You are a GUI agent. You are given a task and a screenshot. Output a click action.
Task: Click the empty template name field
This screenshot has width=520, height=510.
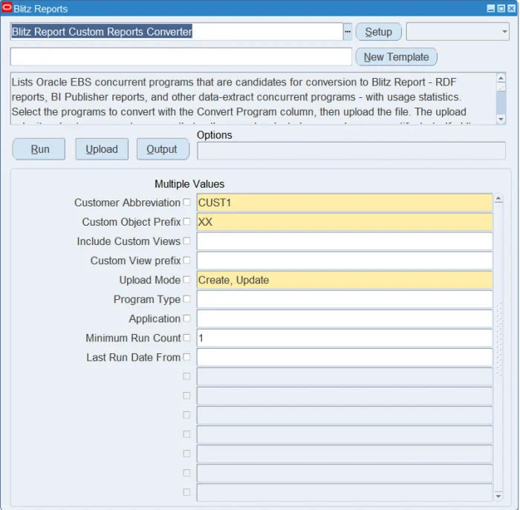181,56
